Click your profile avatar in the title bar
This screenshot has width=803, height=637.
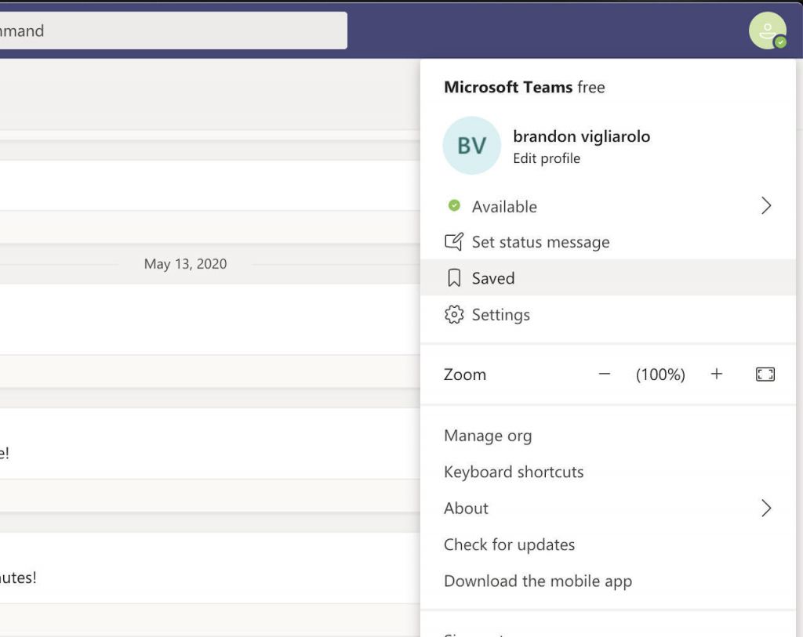tap(768, 31)
